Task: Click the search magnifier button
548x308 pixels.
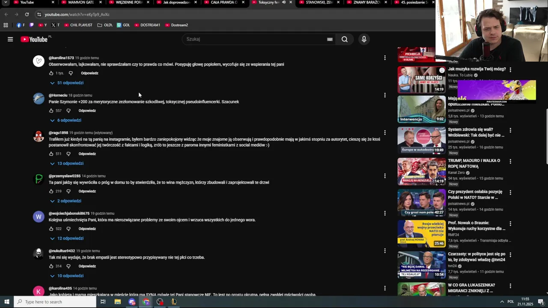Action: (x=345, y=39)
